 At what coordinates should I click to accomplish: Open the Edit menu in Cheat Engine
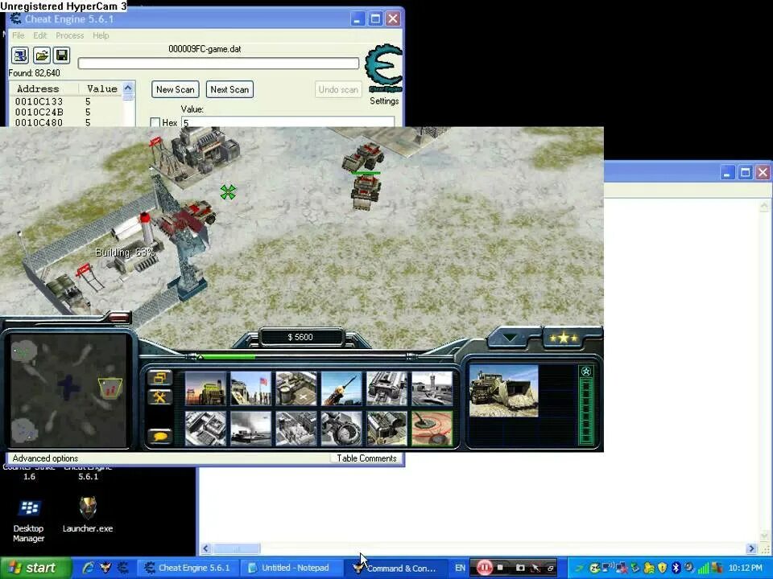click(x=40, y=35)
